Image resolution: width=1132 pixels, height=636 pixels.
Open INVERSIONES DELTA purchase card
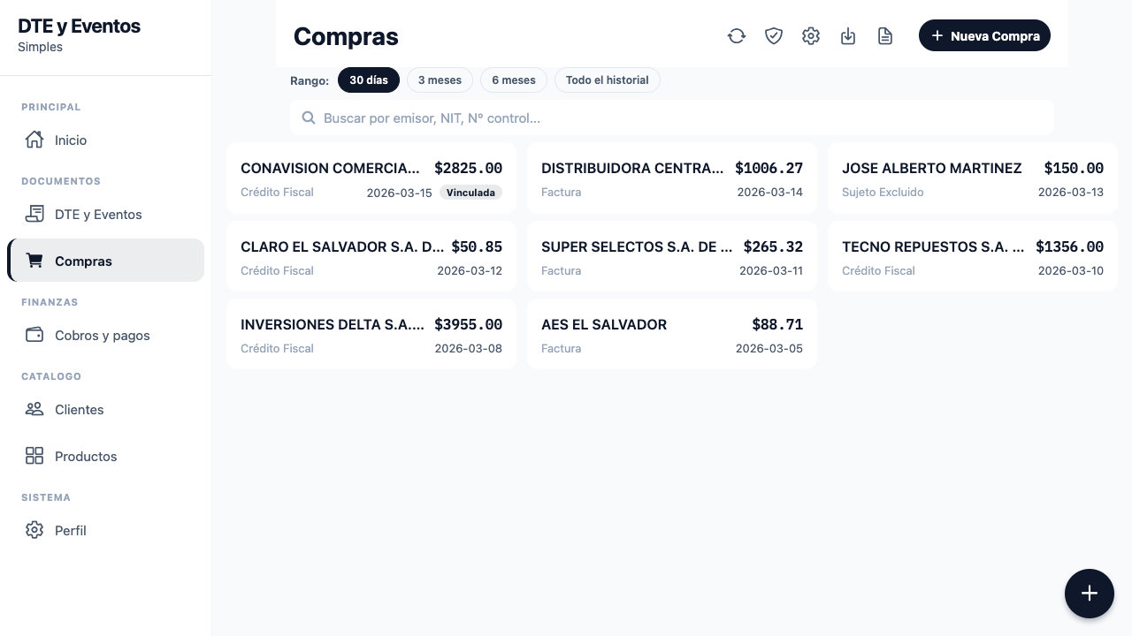coord(371,334)
